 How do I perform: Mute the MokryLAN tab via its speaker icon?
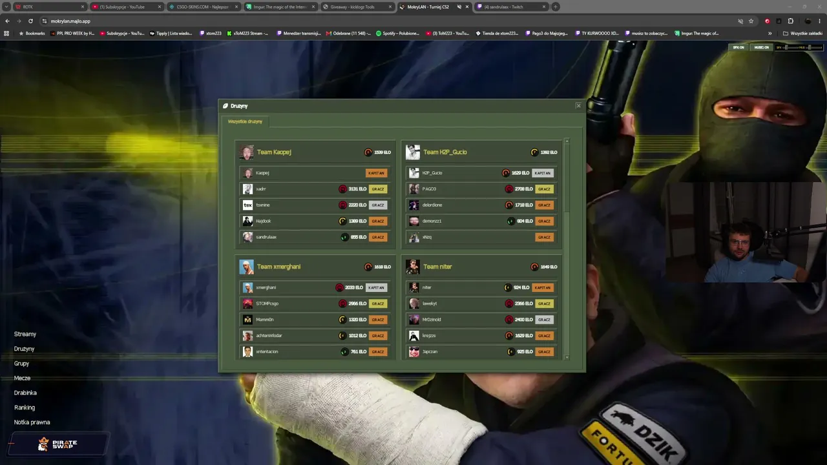point(459,6)
